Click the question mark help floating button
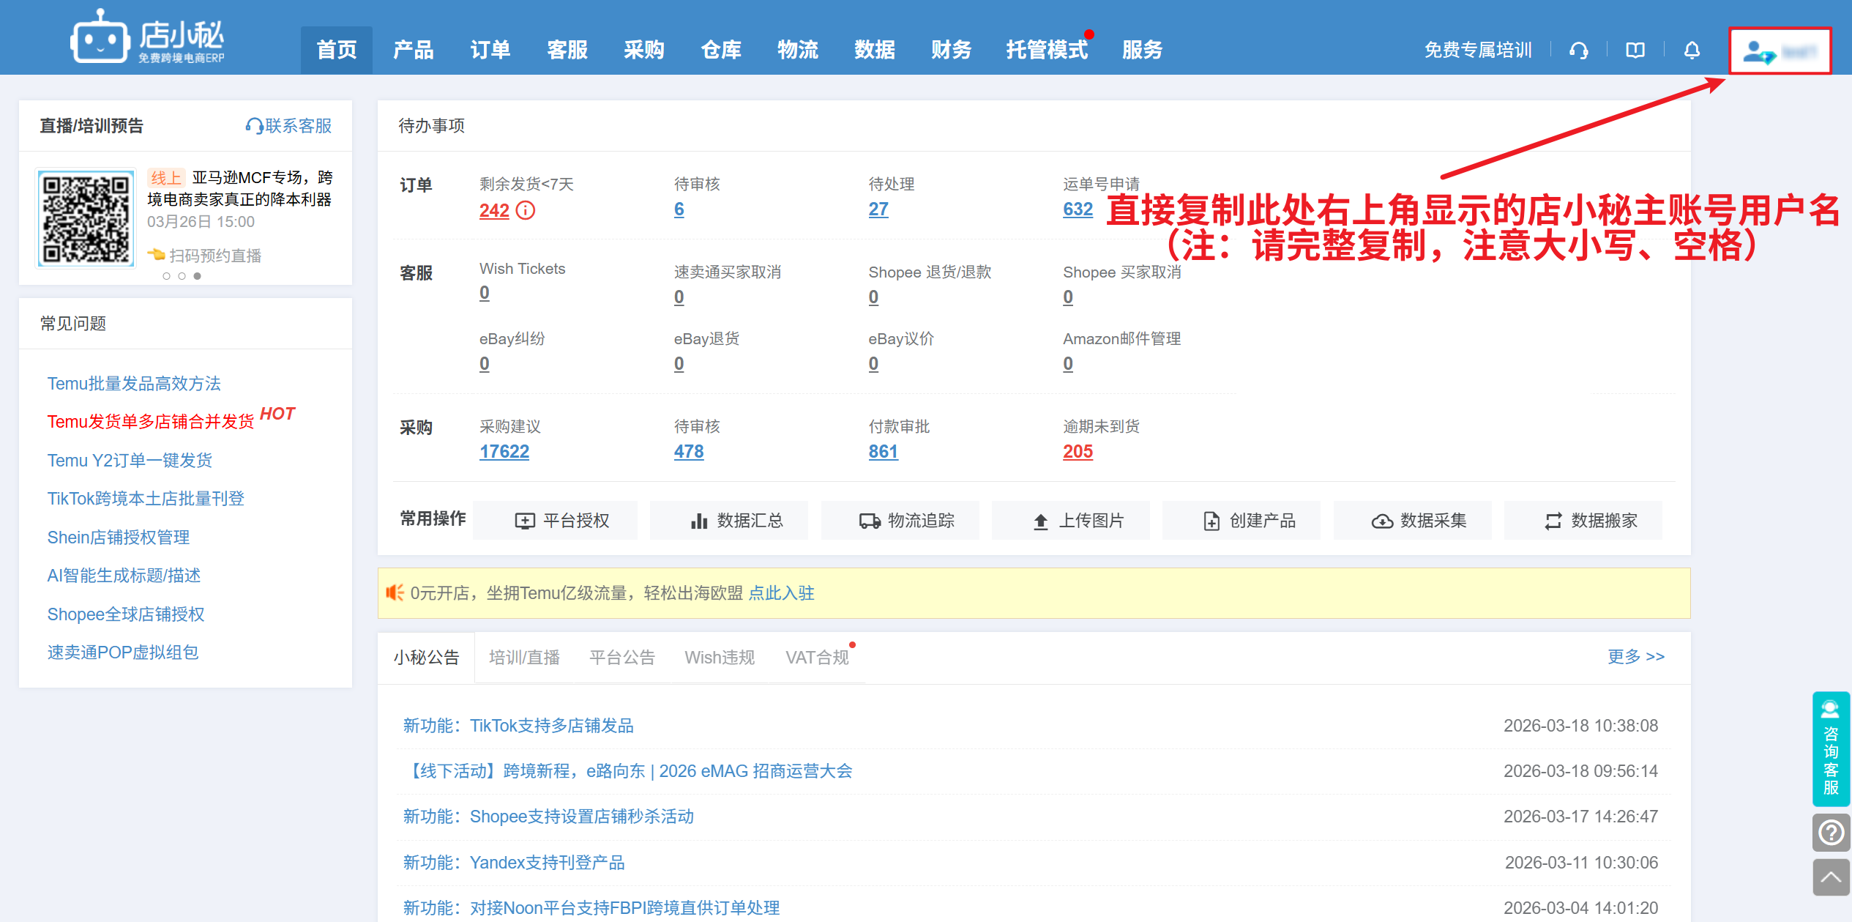The height and width of the screenshot is (922, 1852). coord(1831,833)
